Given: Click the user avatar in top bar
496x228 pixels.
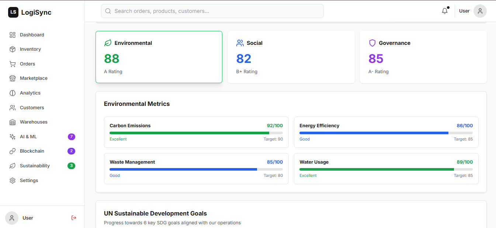Looking at the screenshot, I should 480,11.
